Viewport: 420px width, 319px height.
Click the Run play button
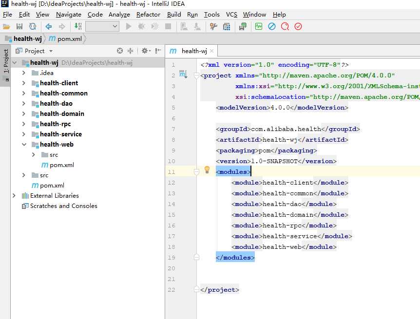click(x=129, y=26)
